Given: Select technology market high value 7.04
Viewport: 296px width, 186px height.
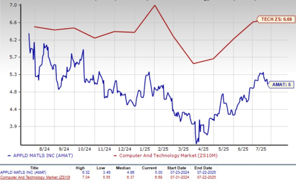Looking at the screenshot, I should (86, 177).
